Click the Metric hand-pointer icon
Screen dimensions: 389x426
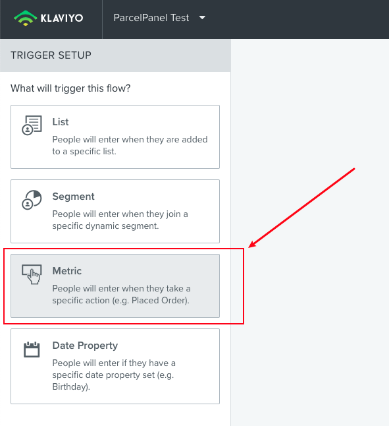[x=32, y=274]
